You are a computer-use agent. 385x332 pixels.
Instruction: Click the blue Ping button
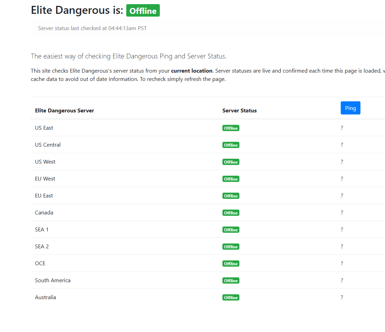tap(350, 108)
